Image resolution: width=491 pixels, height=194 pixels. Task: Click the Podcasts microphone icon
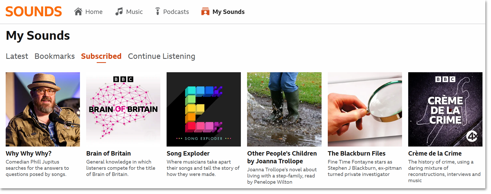pos(157,11)
